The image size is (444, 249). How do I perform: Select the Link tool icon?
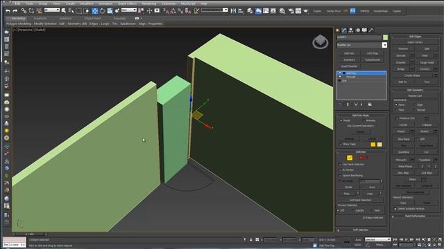coord(24,11)
